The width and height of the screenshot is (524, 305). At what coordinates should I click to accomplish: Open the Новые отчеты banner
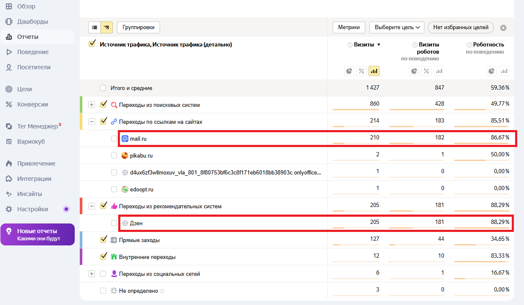tap(38, 234)
